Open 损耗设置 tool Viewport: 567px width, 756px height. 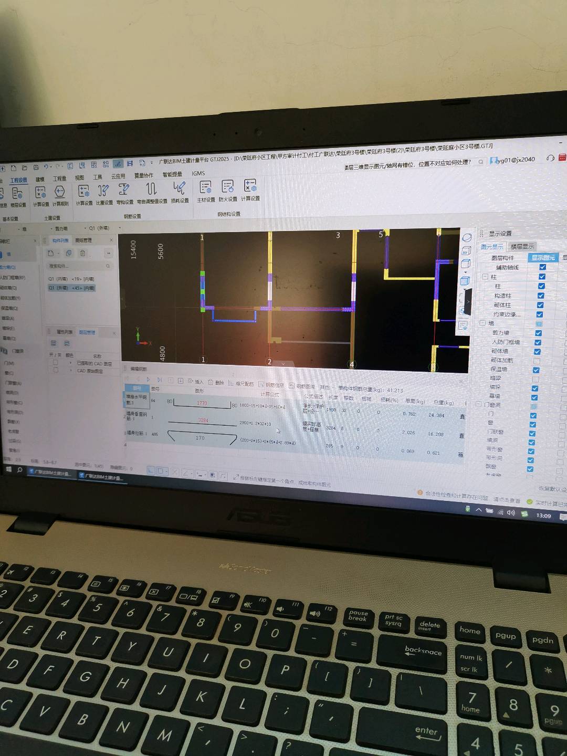click(x=180, y=192)
